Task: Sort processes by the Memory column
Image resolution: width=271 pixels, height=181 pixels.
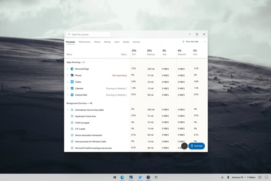Action: click(151, 52)
